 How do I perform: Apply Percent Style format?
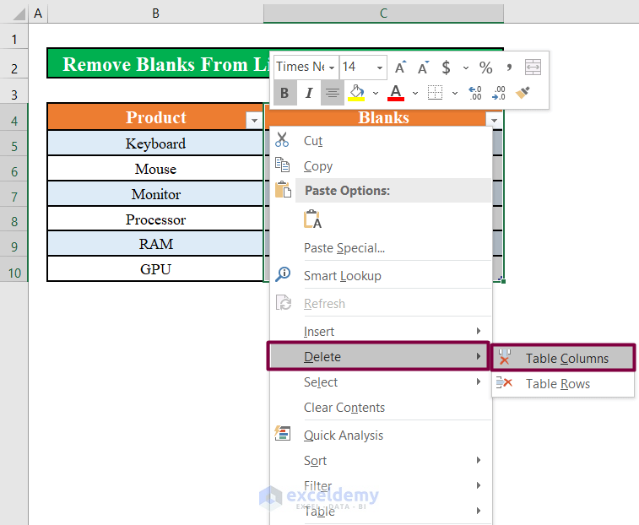tap(485, 67)
